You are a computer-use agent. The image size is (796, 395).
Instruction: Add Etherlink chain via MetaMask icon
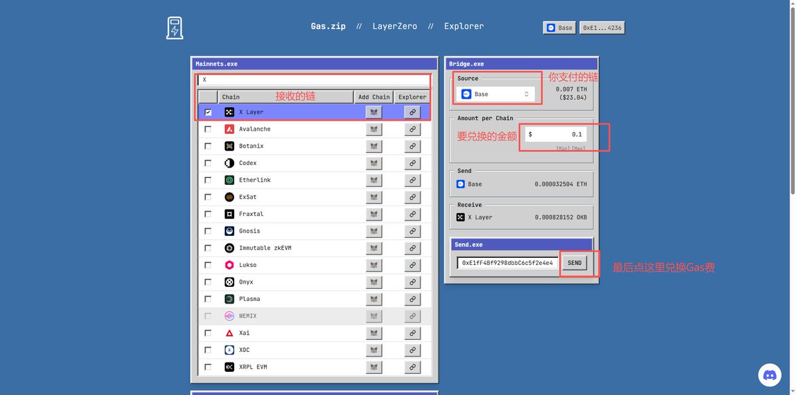374,180
